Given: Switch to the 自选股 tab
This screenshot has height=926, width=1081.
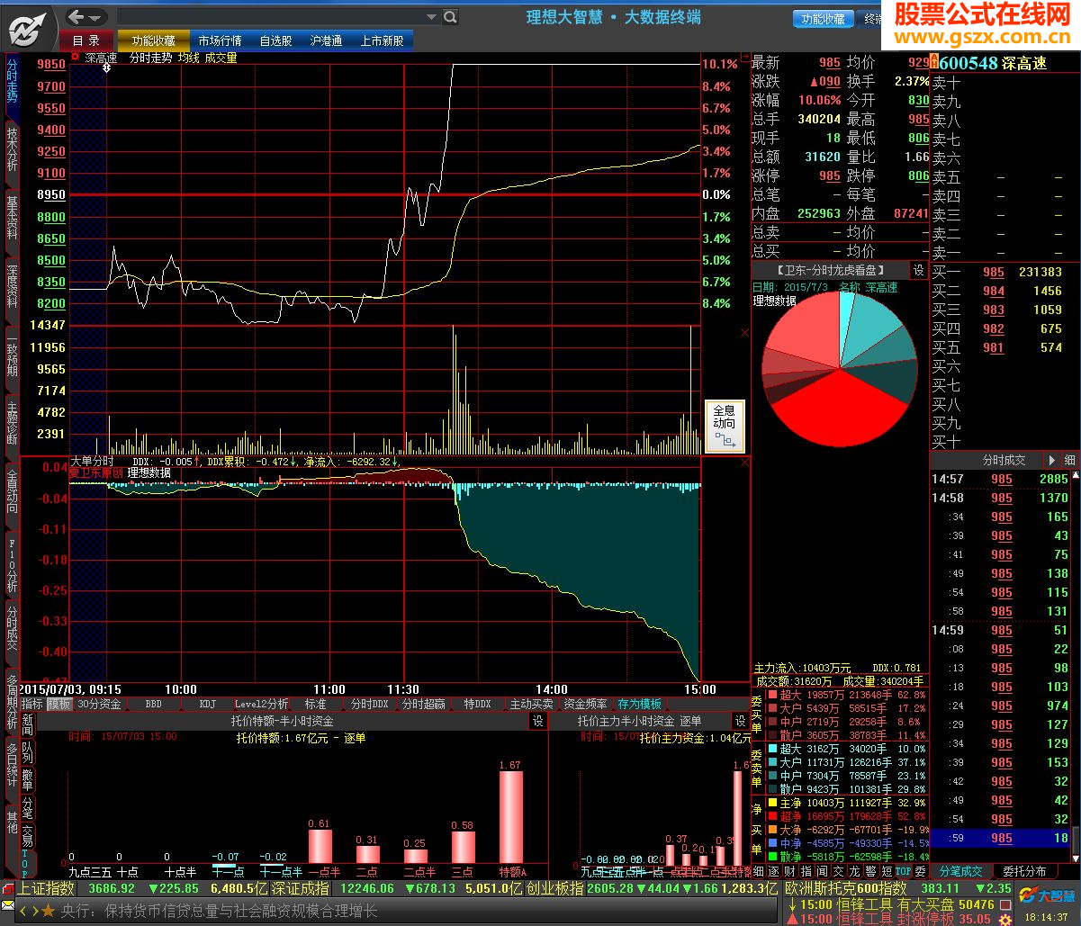Looking at the screenshot, I should 276,40.
